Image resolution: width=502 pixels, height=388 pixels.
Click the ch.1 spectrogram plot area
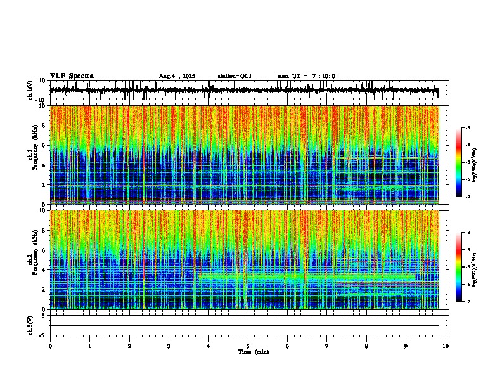click(x=245, y=155)
